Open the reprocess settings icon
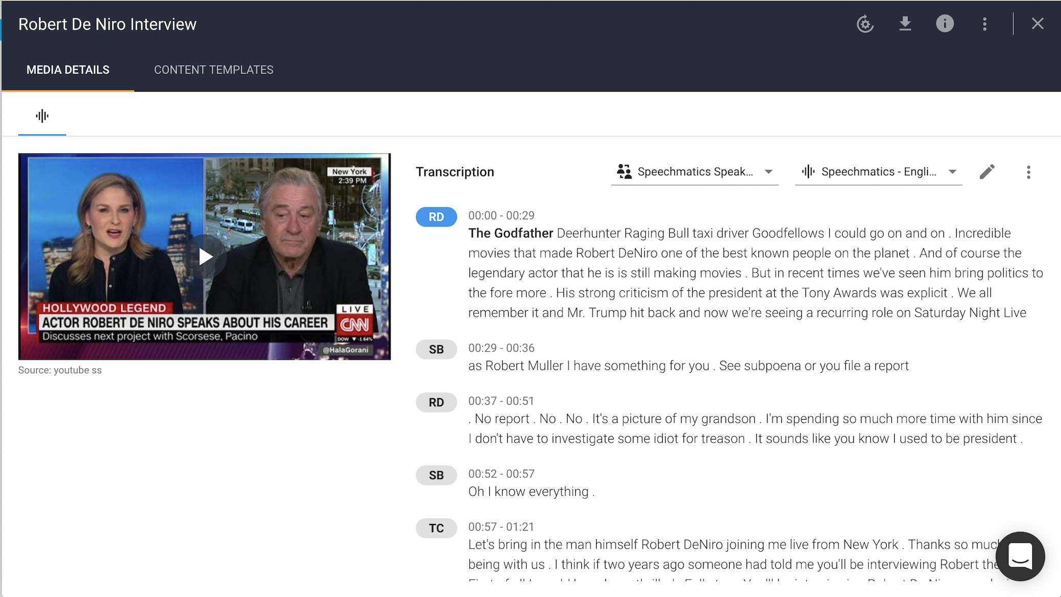This screenshot has width=1061, height=597. pyautogui.click(x=865, y=24)
